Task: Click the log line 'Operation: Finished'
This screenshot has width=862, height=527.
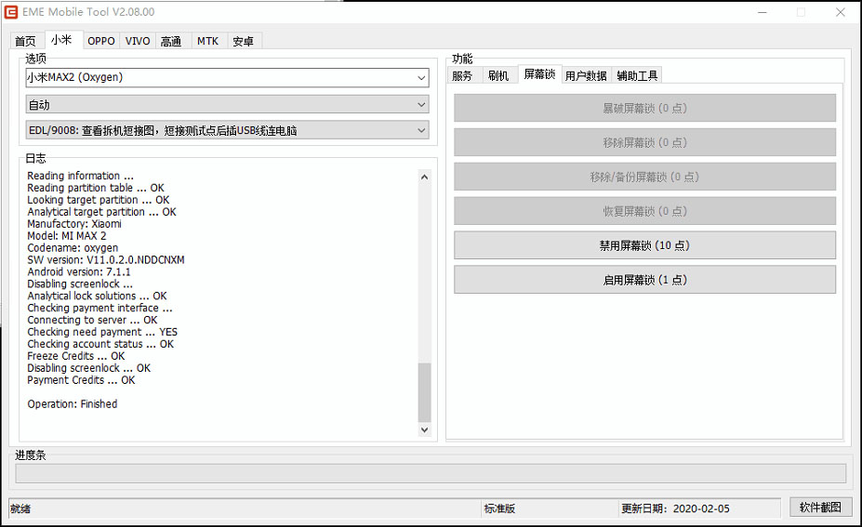Action: point(73,404)
